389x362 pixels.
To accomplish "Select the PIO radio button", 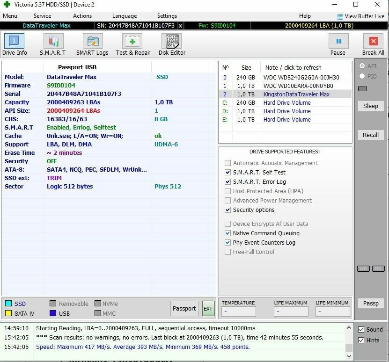I will [x=362, y=76].
